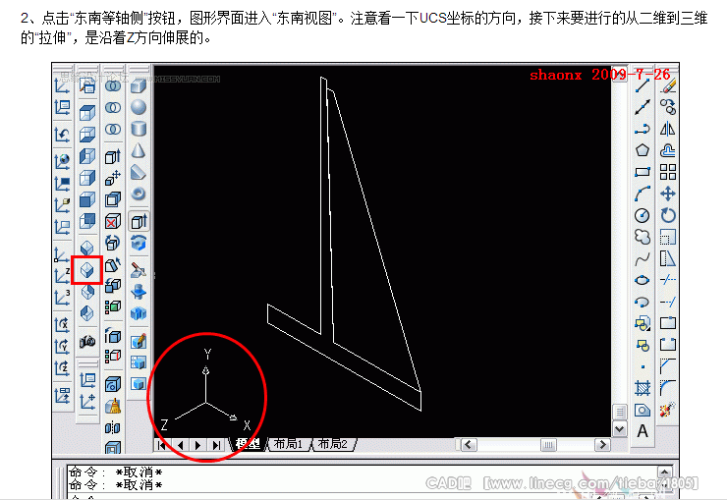Select the Ellipse draw tool
The width and height of the screenshot is (727, 500).
tap(643, 280)
